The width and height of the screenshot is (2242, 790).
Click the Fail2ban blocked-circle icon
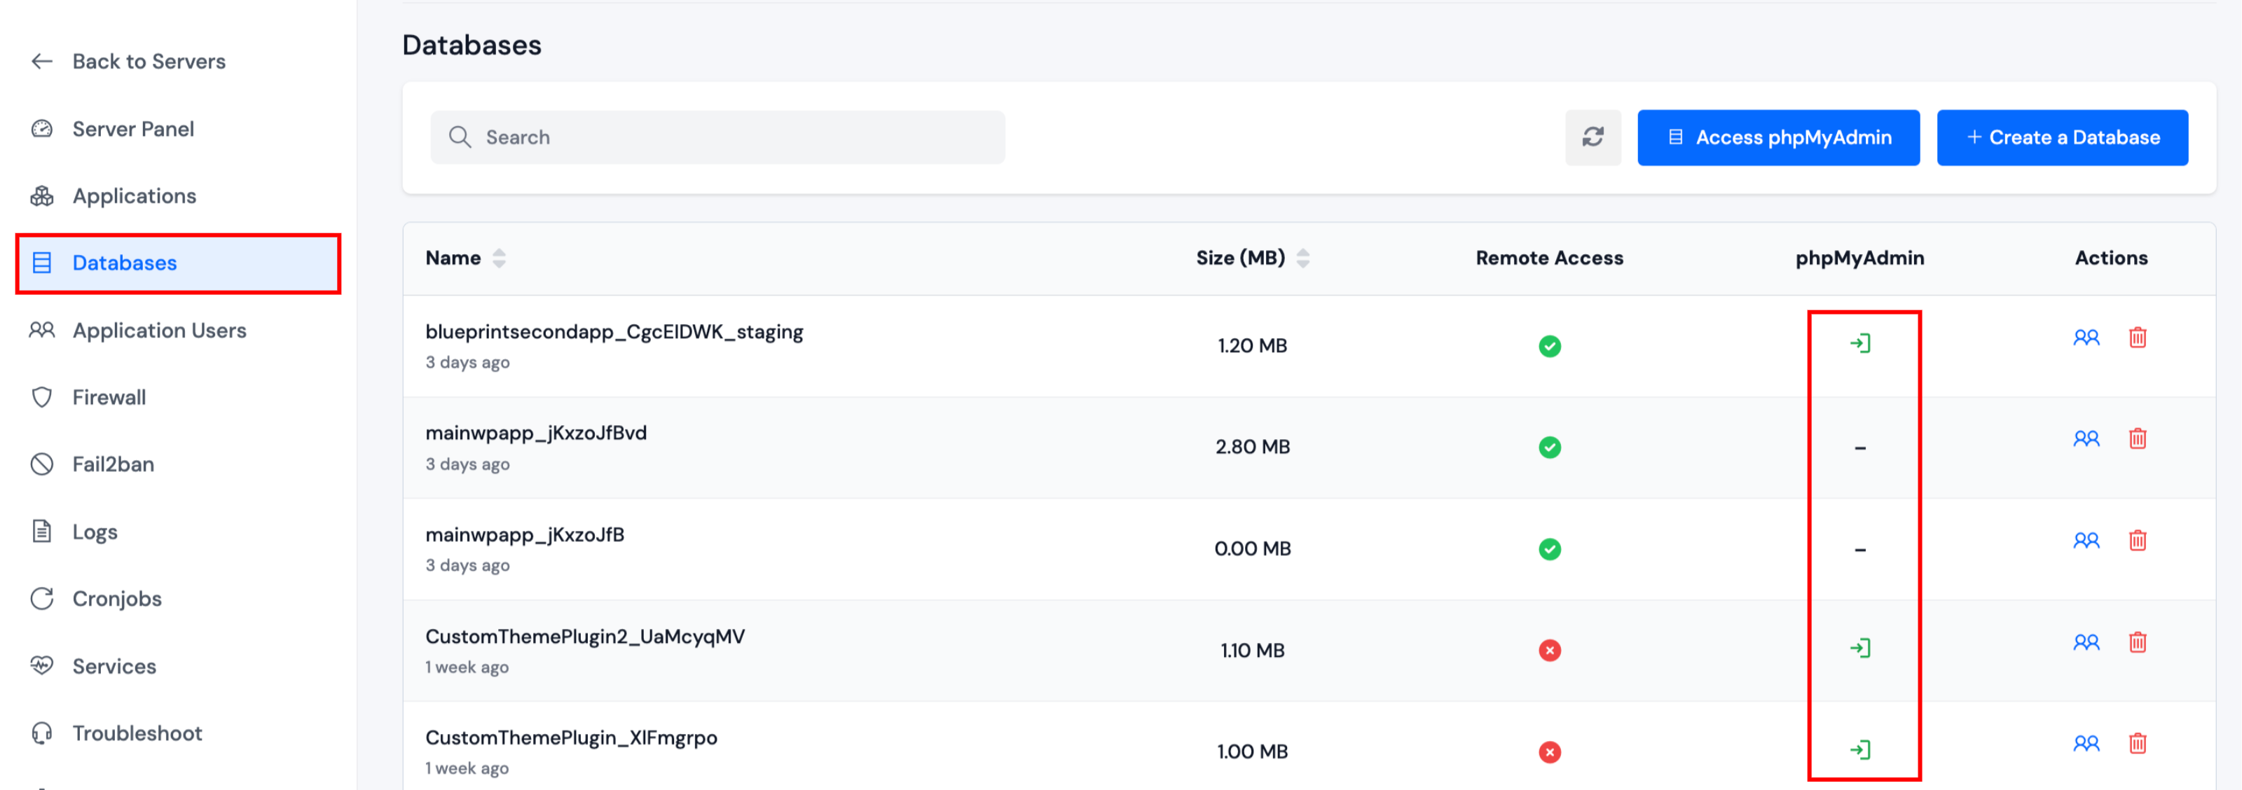[x=42, y=464]
